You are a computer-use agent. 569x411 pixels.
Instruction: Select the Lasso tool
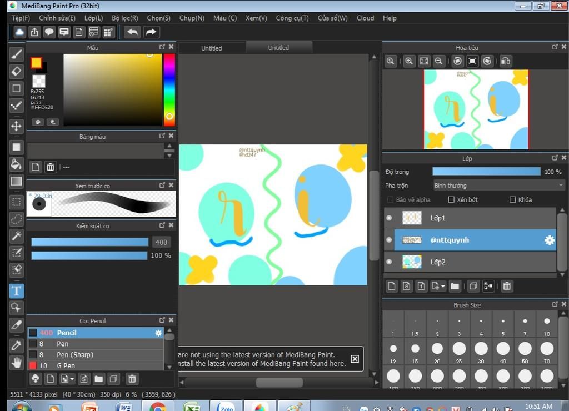pyautogui.click(x=16, y=219)
